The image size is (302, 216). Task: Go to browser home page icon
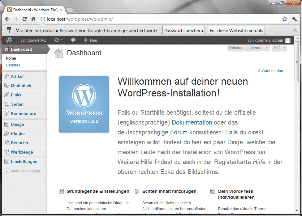pos(33,19)
